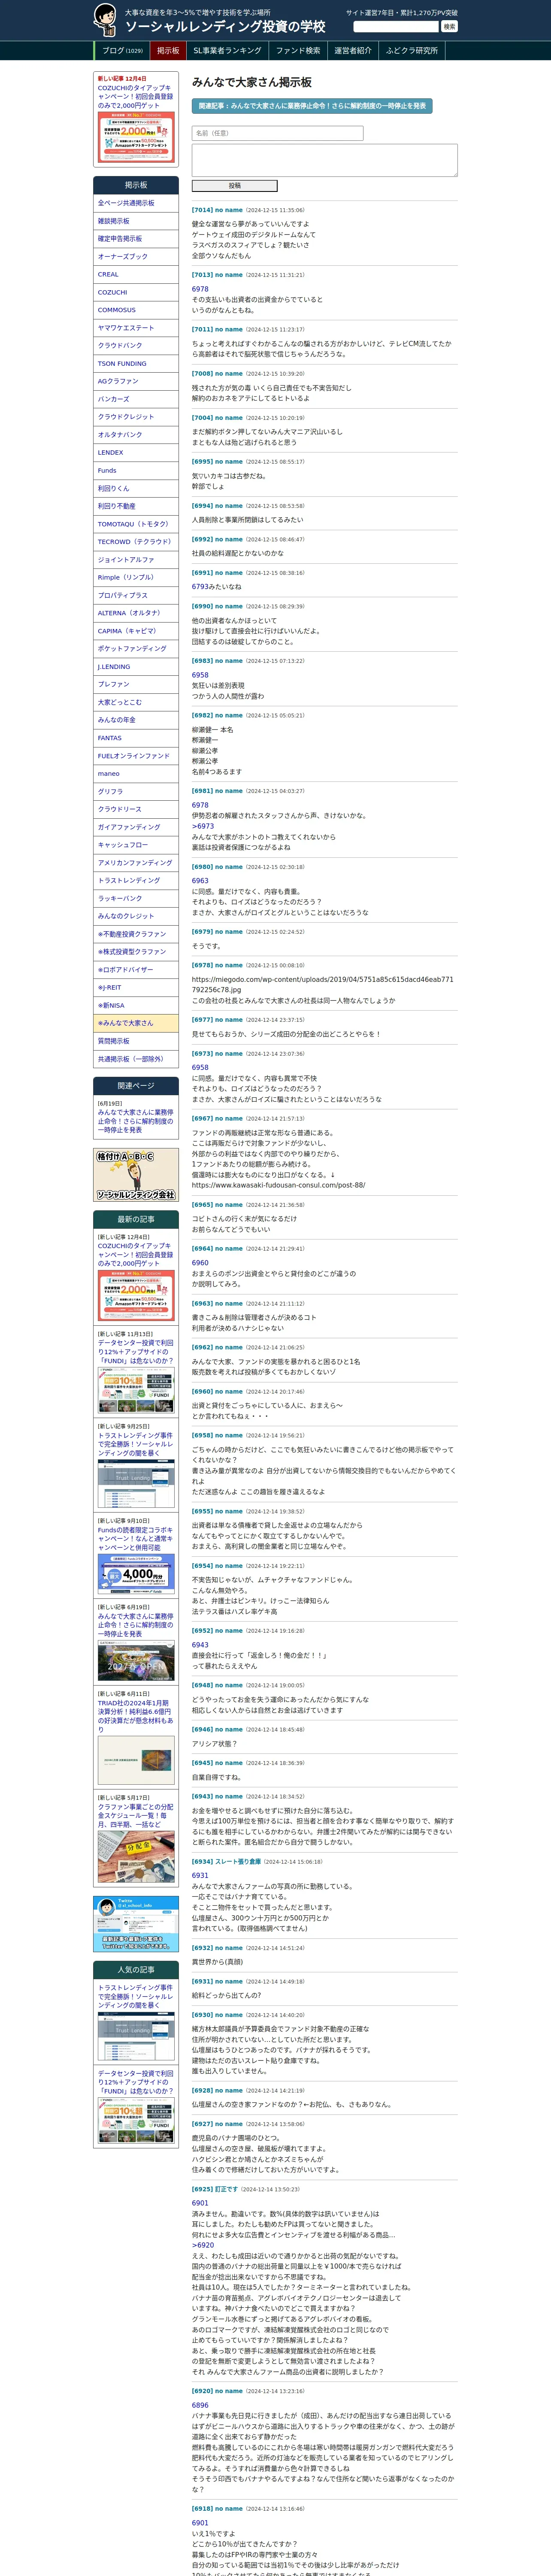Open the 運営紹介 nav tab
This screenshot has width=551, height=2576.
(x=353, y=51)
